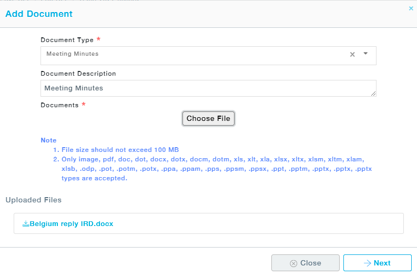Clear the selected Meeting Minutes document type

pyautogui.click(x=352, y=54)
